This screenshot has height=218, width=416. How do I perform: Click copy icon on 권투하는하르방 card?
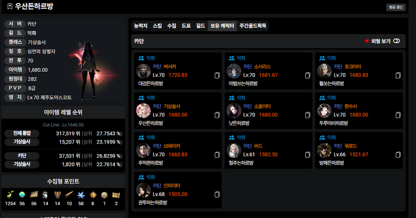(x=217, y=195)
